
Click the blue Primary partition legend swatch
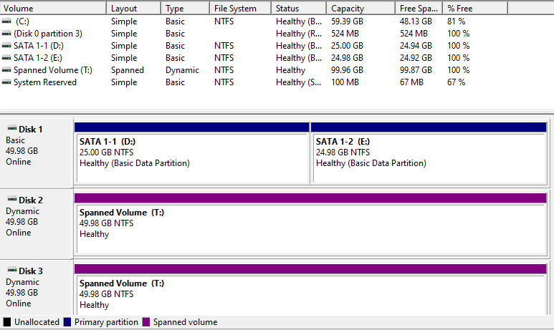[x=67, y=322]
